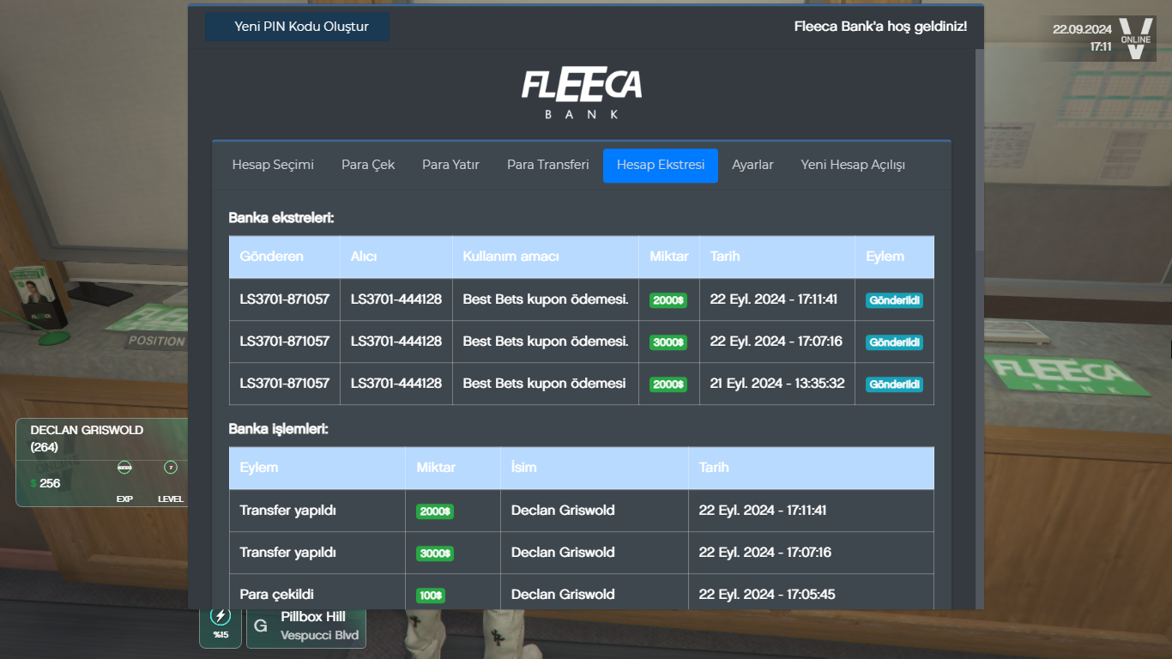
Task: Click the $ 256 cash balance
Action: tap(45, 484)
